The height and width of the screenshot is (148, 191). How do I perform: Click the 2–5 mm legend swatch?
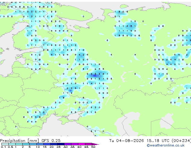26,144
